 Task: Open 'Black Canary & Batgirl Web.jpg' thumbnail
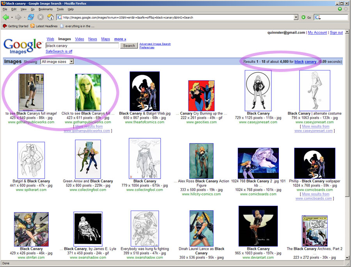(145, 91)
